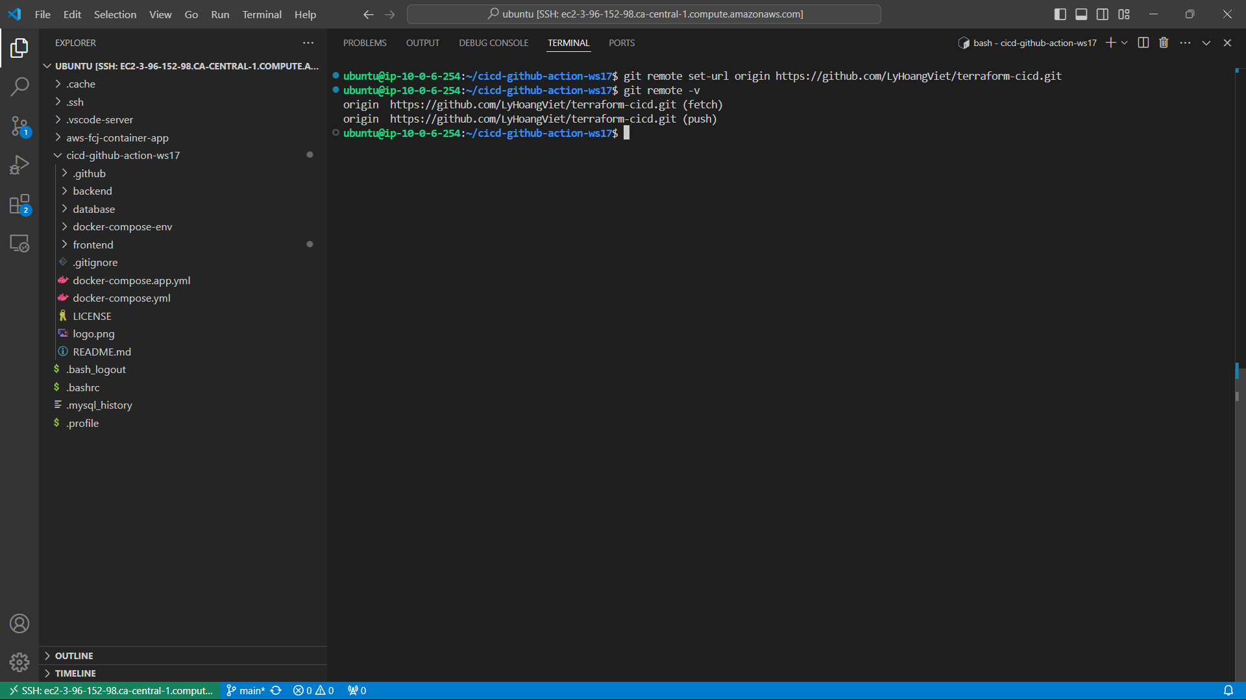Screen dimensions: 1246x700
Task: Hide the panel with the chevron down
Action: 1206,43
